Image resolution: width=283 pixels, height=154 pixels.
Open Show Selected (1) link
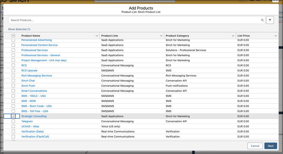pyautogui.click(x=19, y=29)
